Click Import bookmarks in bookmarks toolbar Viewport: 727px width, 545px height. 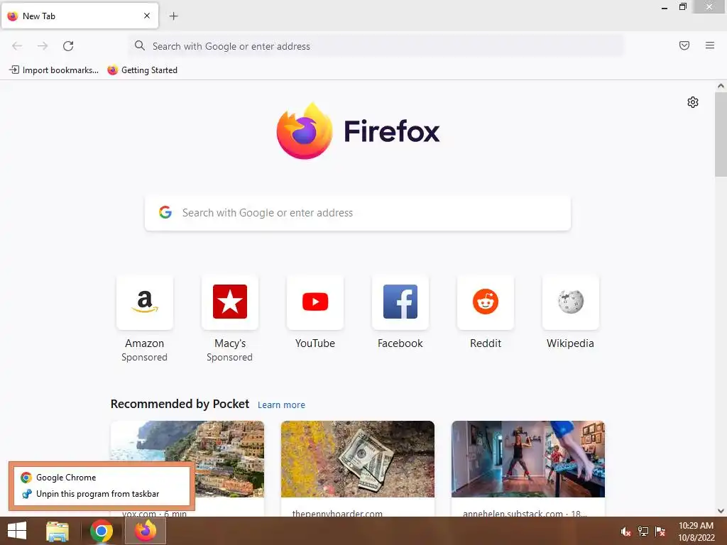(54, 70)
